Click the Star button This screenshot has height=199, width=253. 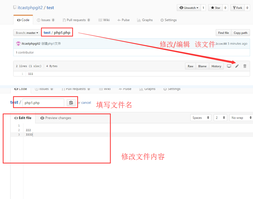point(215,8)
